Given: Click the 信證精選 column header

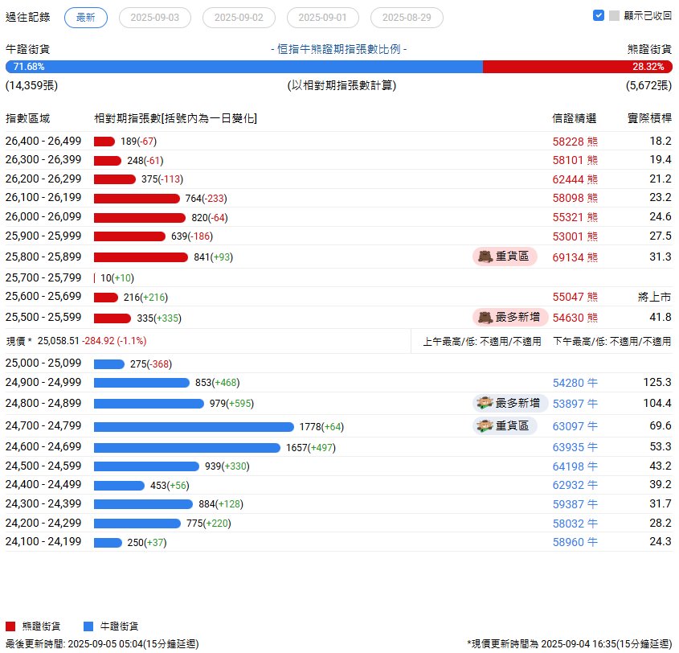Looking at the screenshot, I should [x=575, y=119].
